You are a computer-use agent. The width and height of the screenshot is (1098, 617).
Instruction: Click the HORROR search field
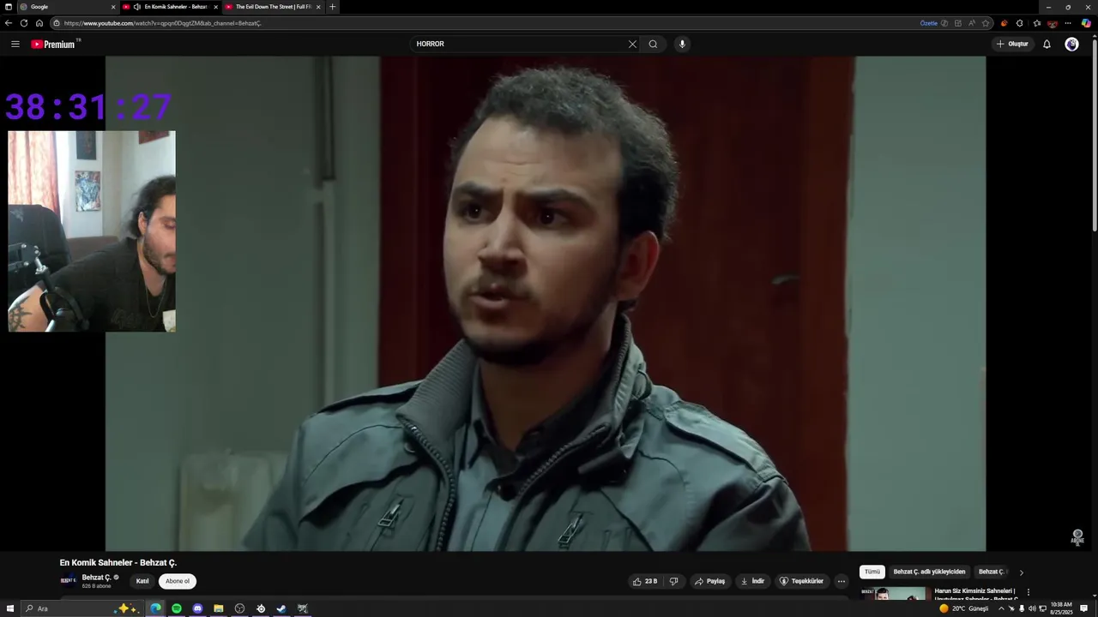[x=519, y=44]
